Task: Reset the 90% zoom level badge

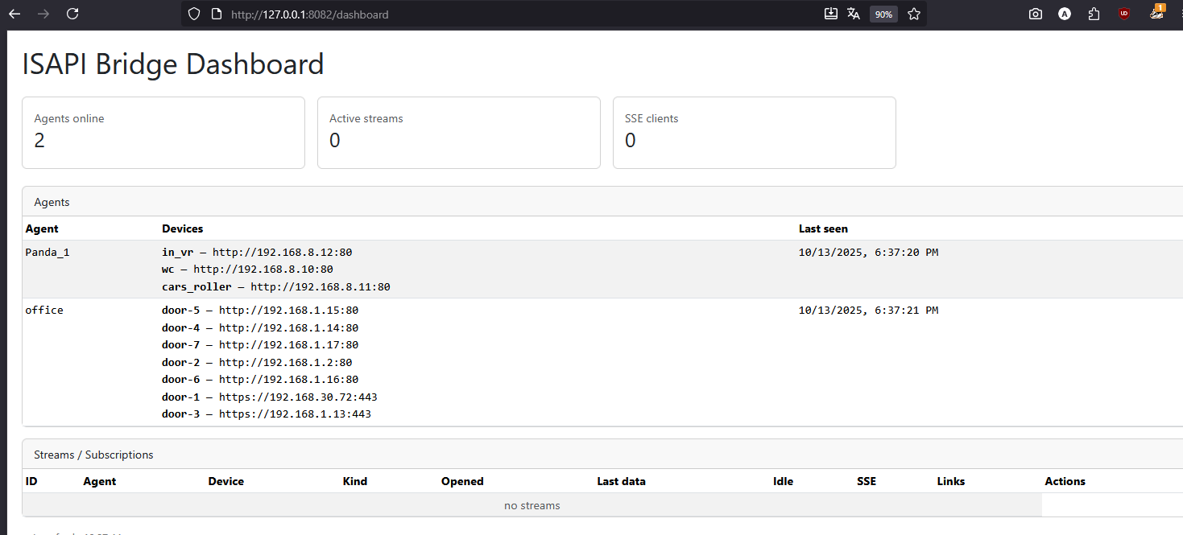Action: [883, 14]
